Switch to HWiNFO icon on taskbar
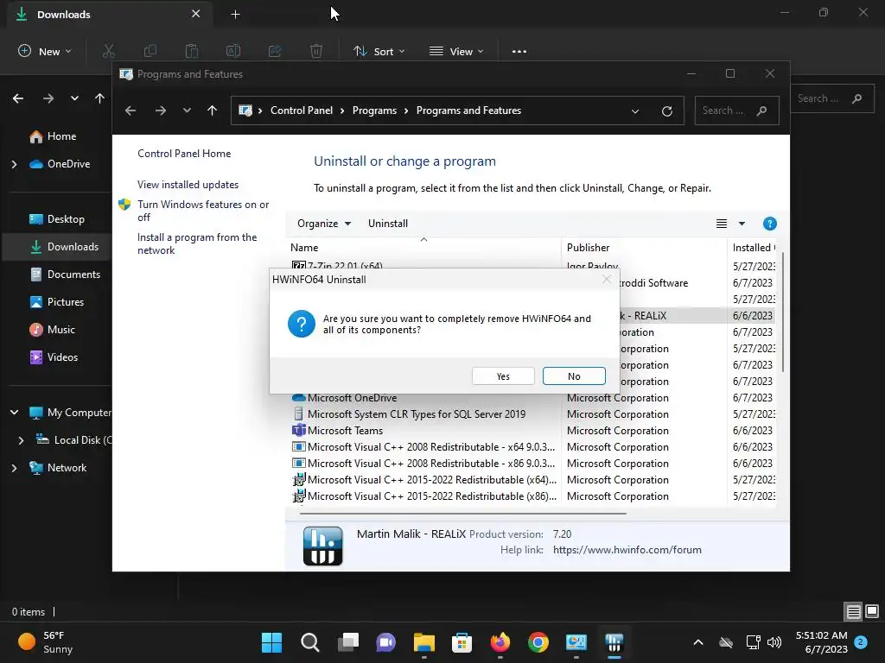885x663 pixels. point(614,642)
